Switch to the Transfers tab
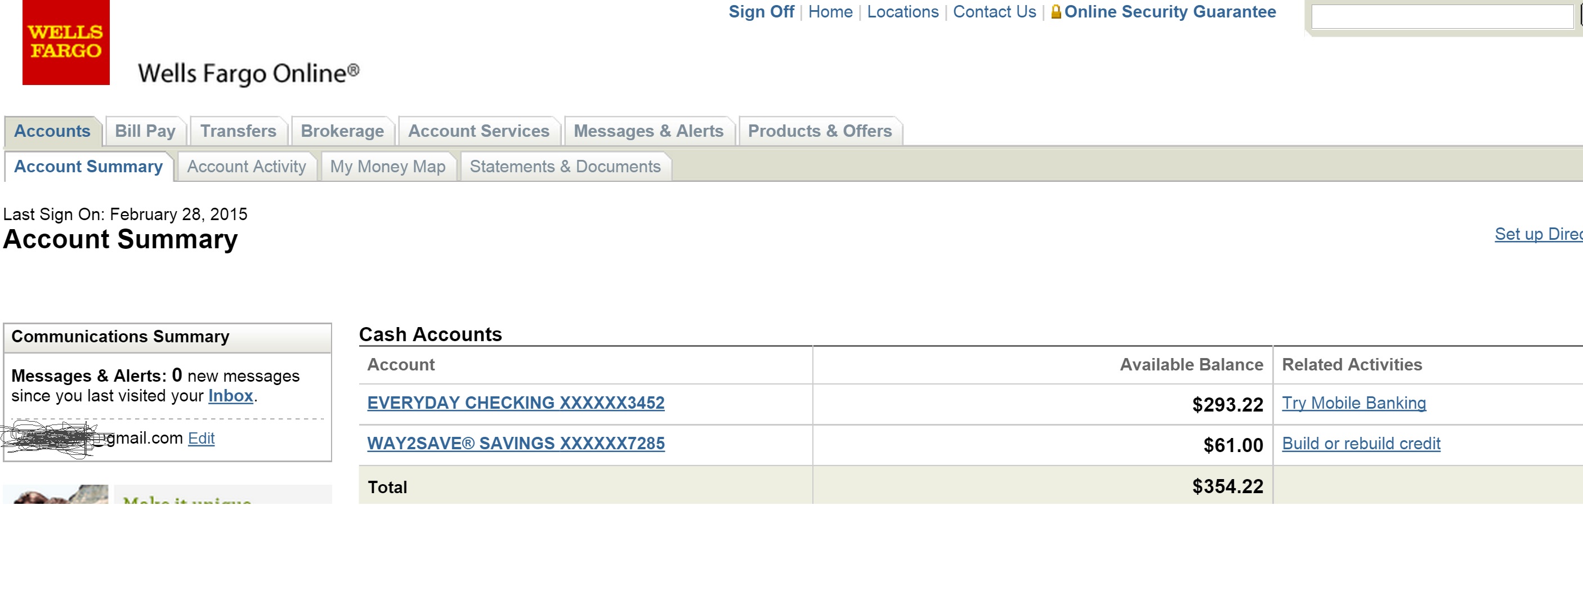Image resolution: width=1583 pixels, height=608 pixels. (238, 131)
